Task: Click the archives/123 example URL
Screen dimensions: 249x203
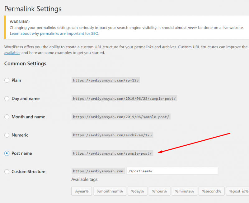Action: 112,135
